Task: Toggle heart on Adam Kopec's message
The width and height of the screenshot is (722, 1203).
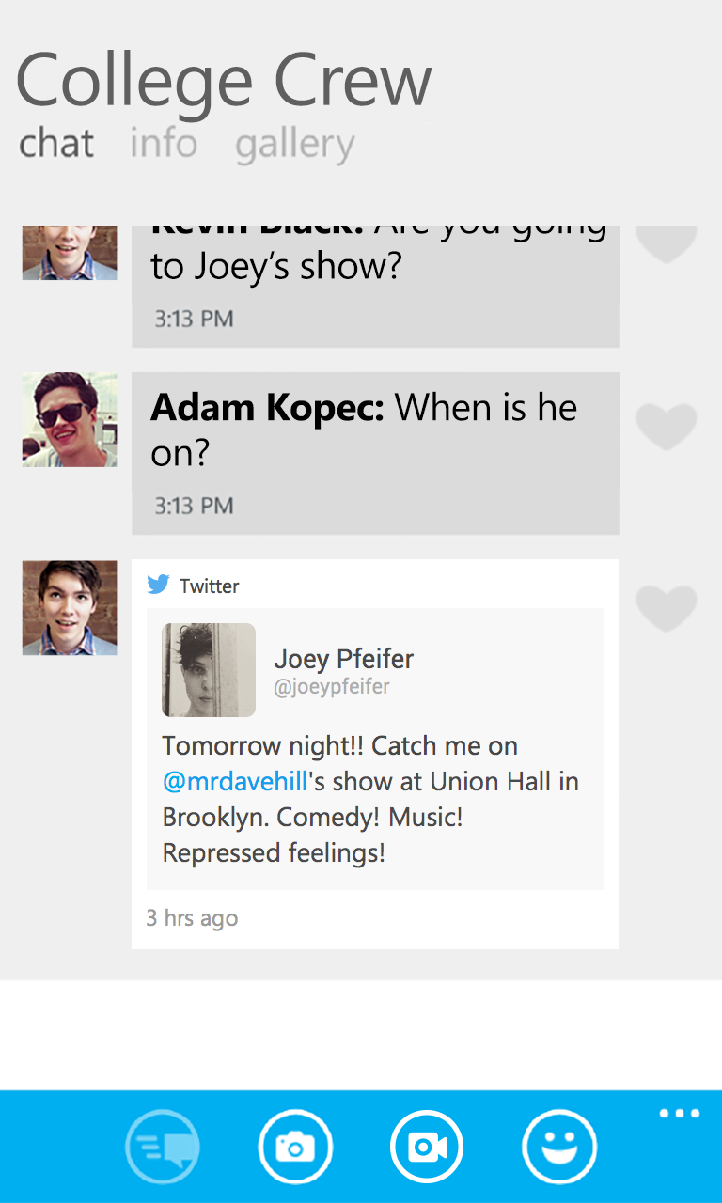Action: (667, 427)
